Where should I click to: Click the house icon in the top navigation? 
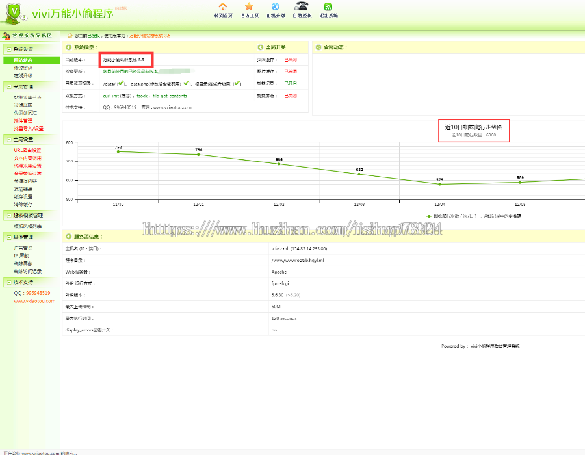[x=223, y=6]
